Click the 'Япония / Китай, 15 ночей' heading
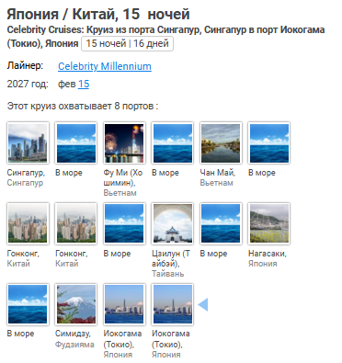The height and width of the screenshot is (363, 342). tap(98, 14)
